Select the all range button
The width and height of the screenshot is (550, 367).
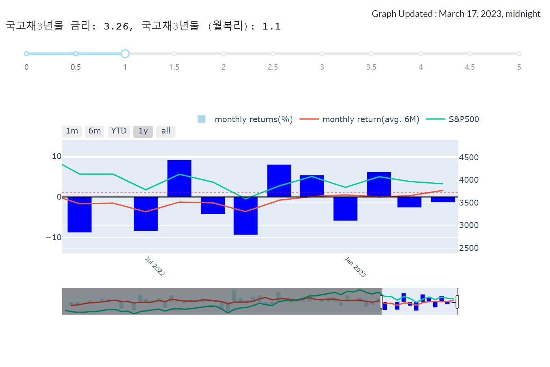point(166,131)
